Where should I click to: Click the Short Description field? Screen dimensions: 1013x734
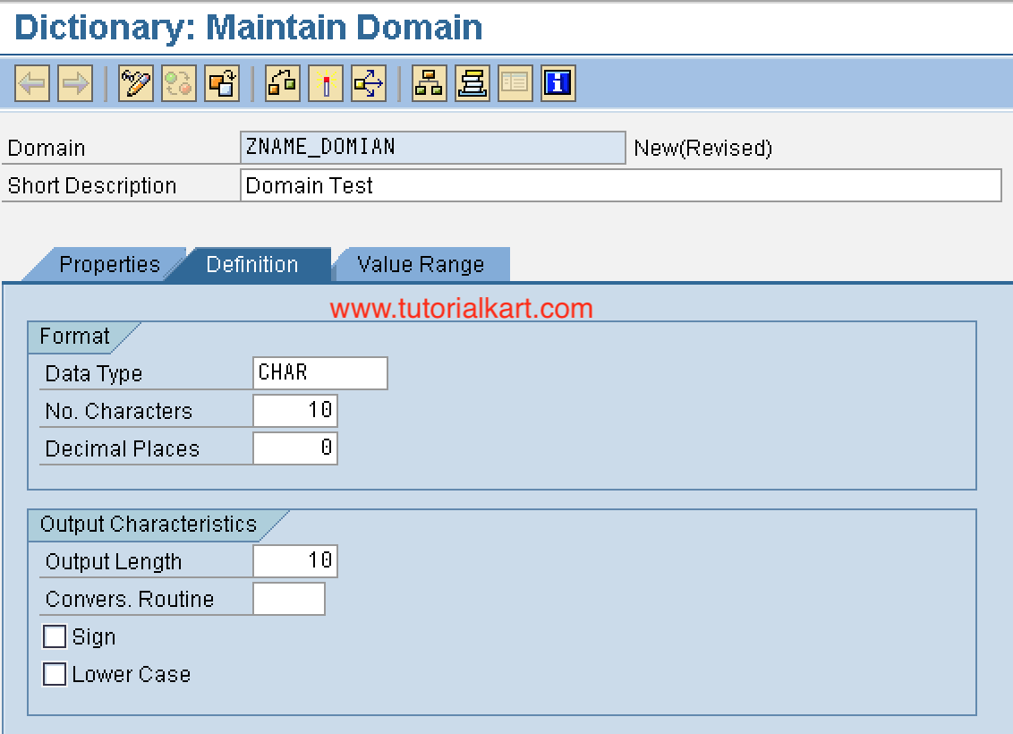pos(620,186)
